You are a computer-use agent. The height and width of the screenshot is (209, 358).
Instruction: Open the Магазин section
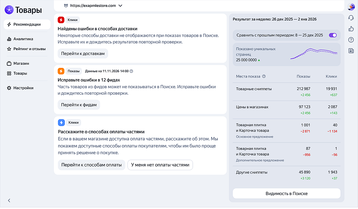pyautogui.click(x=21, y=63)
